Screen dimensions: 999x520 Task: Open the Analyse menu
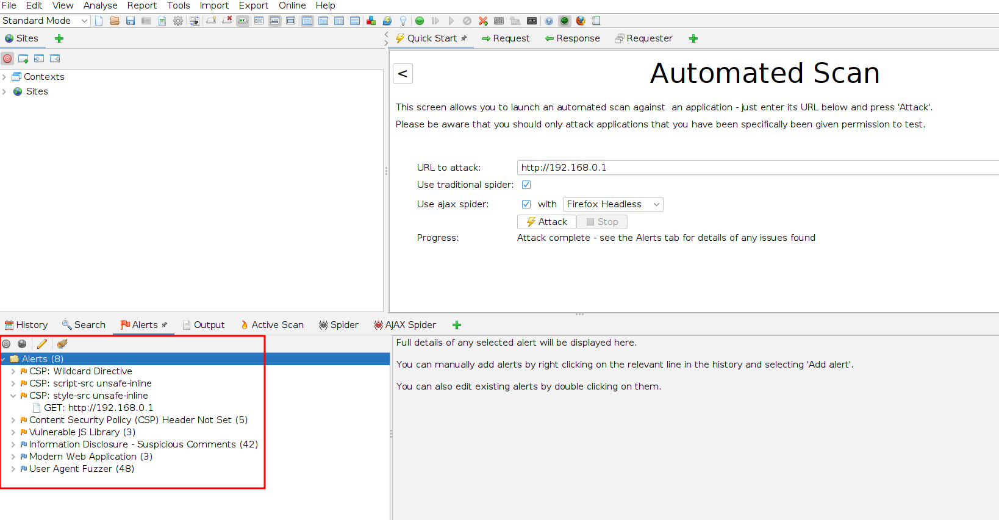(100, 5)
